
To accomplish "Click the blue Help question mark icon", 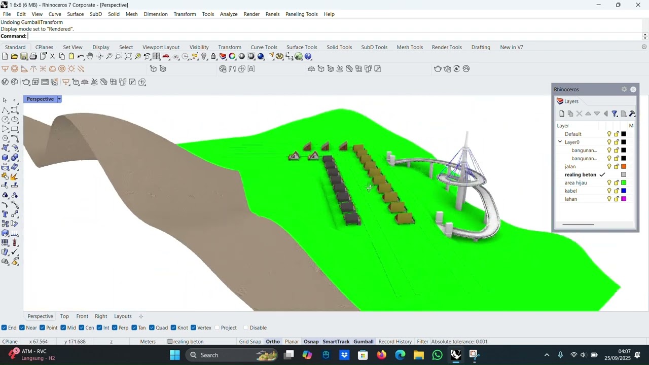I will 308,56.
